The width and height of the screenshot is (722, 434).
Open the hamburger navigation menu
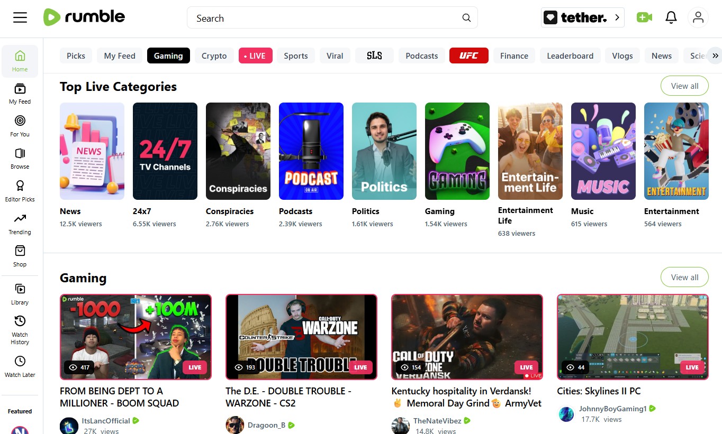20,17
